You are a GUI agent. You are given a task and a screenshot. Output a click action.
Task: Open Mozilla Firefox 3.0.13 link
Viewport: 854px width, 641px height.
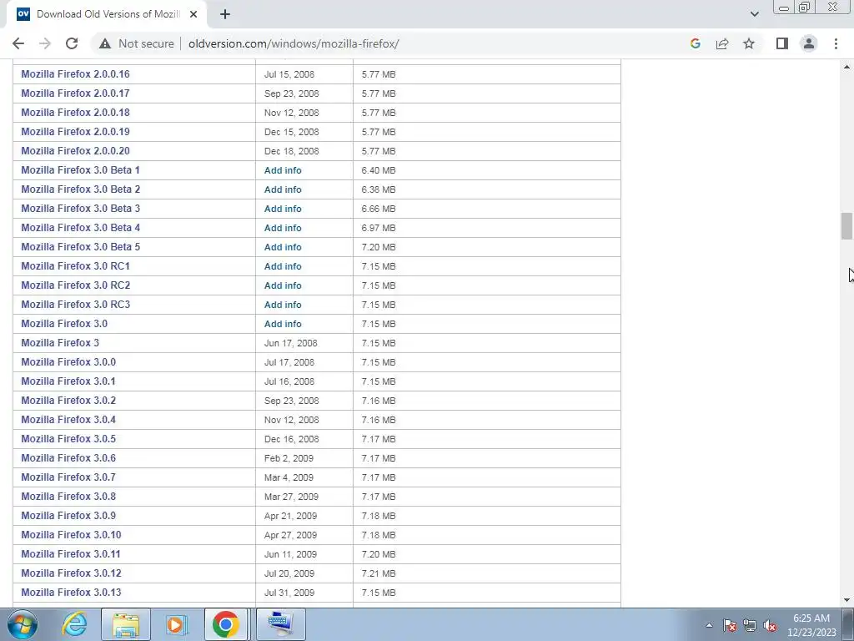(x=71, y=592)
